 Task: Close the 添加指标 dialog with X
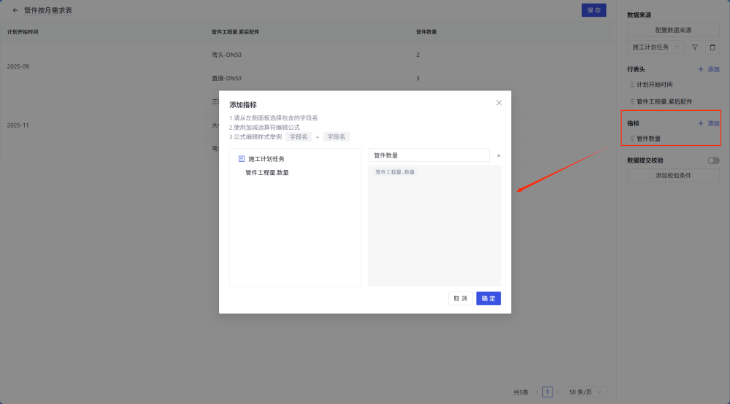click(499, 103)
